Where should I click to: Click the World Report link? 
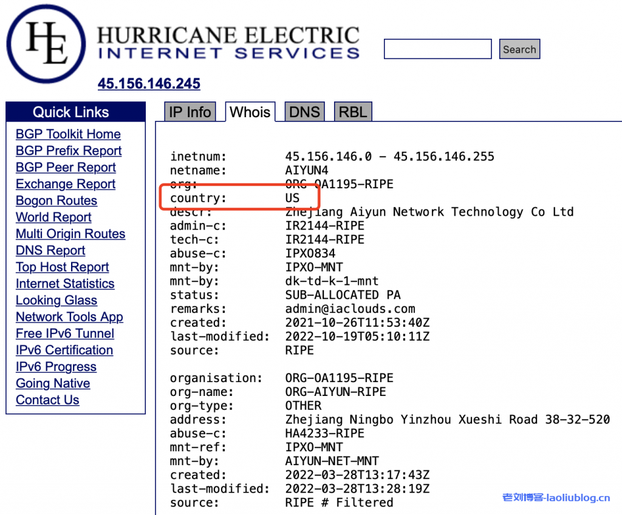53,217
